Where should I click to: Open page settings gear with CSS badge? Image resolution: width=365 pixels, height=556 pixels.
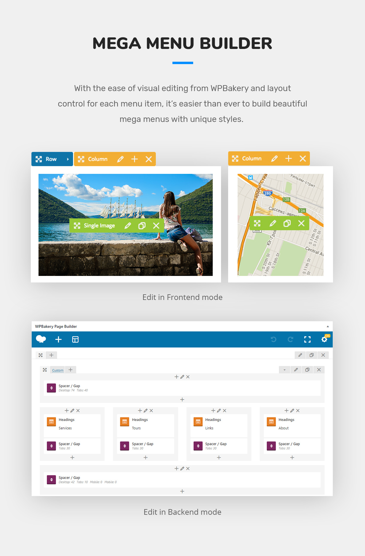(325, 339)
